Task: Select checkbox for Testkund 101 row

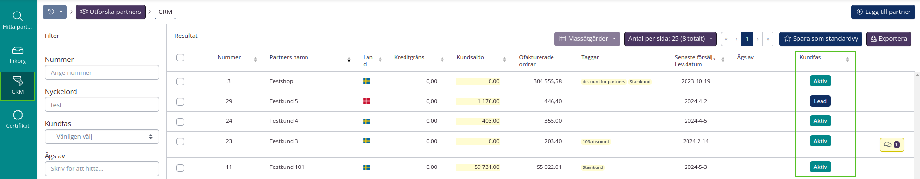Action: coord(180,168)
